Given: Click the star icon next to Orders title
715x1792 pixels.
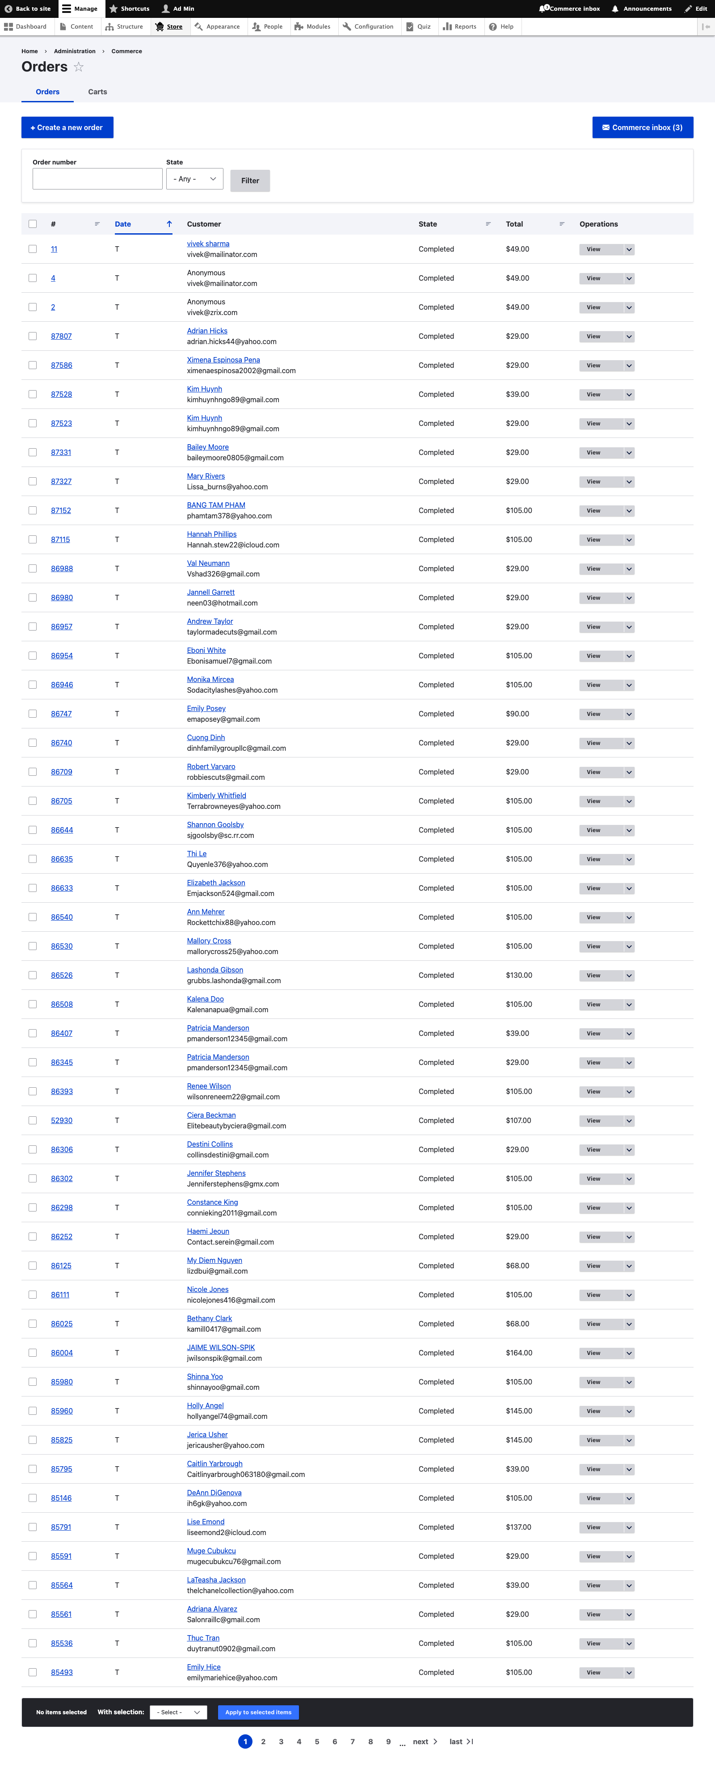Looking at the screenshot, I should point(79,67).
